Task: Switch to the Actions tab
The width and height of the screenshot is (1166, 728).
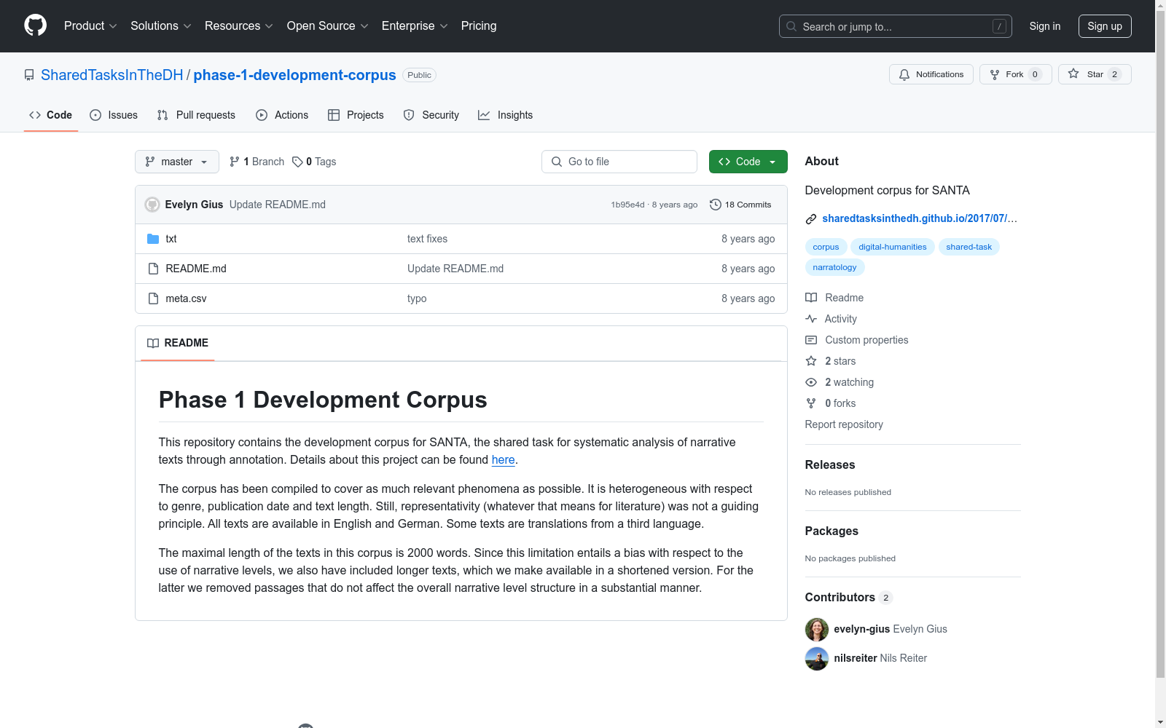Action: (282, 115)
